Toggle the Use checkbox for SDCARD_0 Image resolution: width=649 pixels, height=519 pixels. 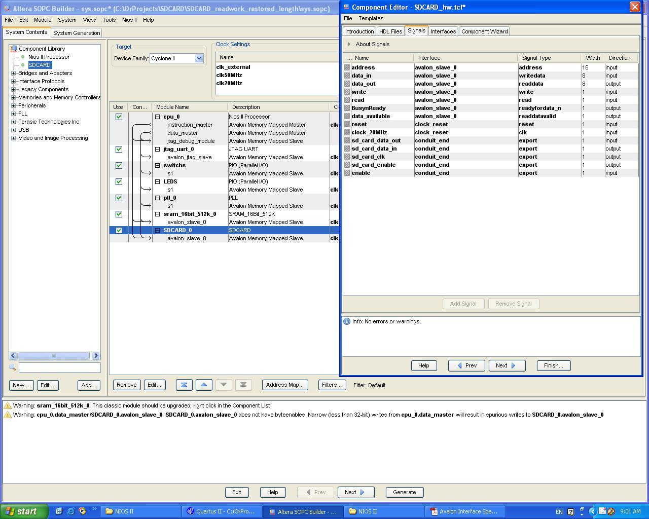(x=119, y=230)
